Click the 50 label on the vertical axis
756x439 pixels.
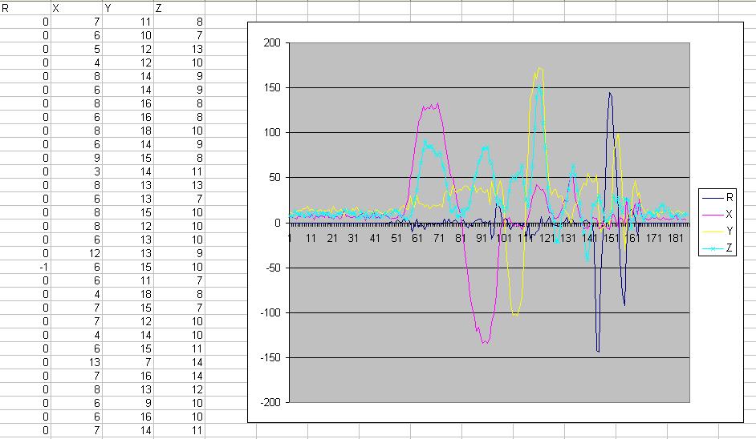[274, 178]
